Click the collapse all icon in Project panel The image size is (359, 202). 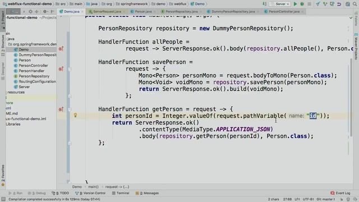(x=36, y=11)
